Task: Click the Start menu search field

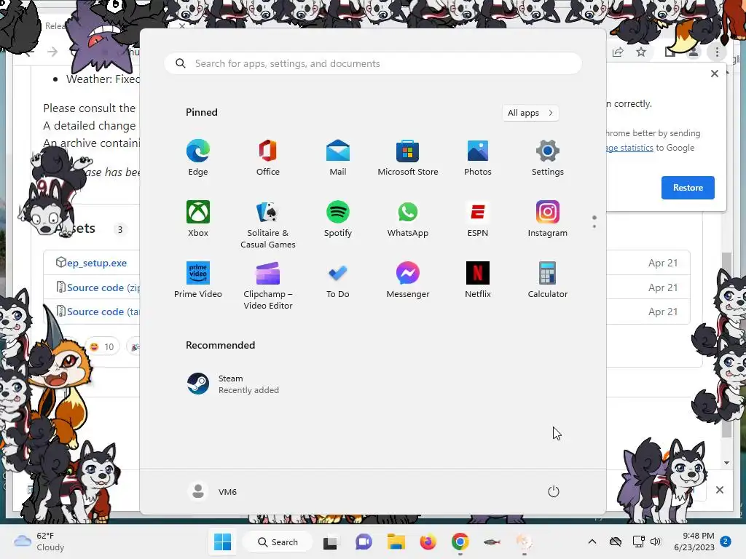Action: (x=373, y=64)
